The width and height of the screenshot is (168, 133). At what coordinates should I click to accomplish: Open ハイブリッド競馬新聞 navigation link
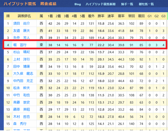coord(100,4)
